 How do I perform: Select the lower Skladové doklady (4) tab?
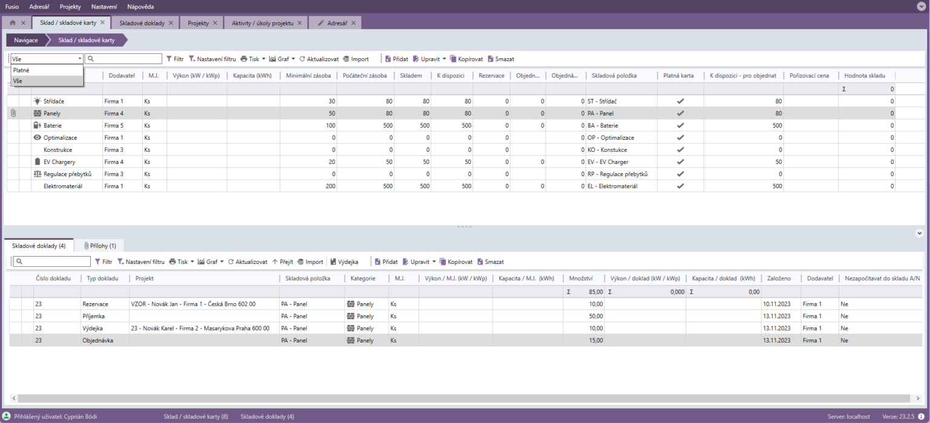[39, 245]
